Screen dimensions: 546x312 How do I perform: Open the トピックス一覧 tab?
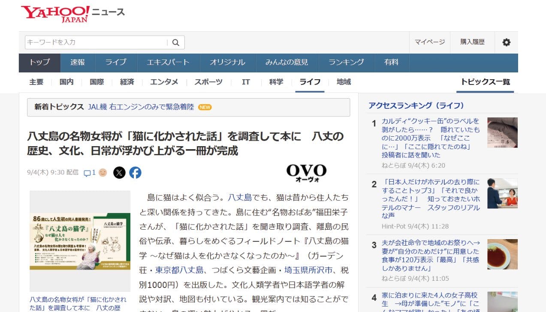(x=485, y=82)
